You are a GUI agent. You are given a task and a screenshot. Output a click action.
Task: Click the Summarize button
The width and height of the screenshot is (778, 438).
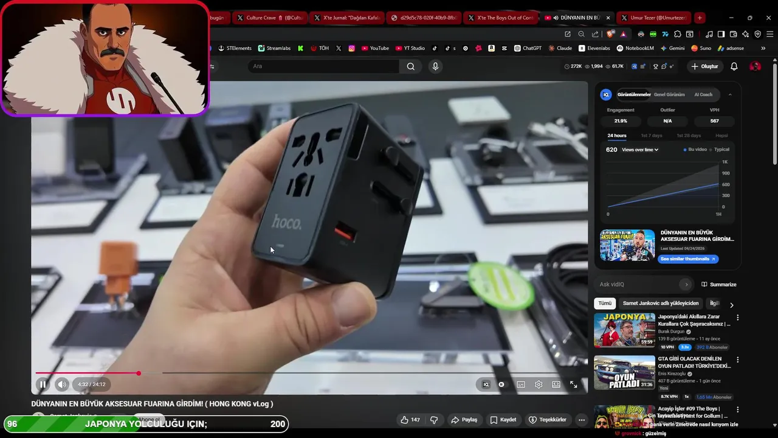(x=718, y=284)
